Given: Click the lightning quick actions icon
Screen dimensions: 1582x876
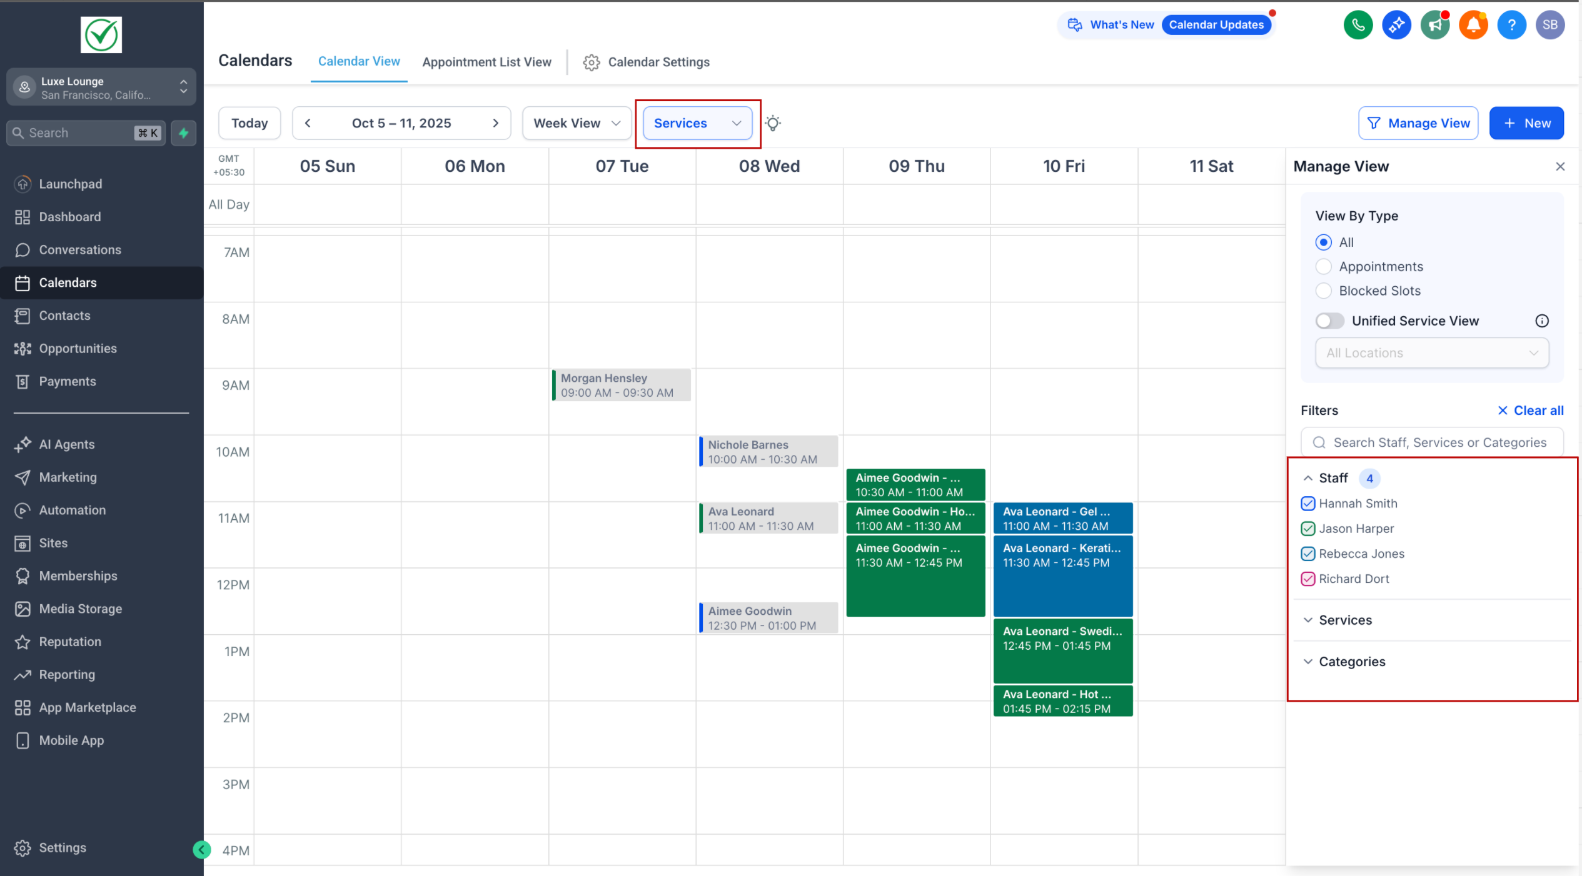Looking at the screenshot, I should tap(184, 133).
